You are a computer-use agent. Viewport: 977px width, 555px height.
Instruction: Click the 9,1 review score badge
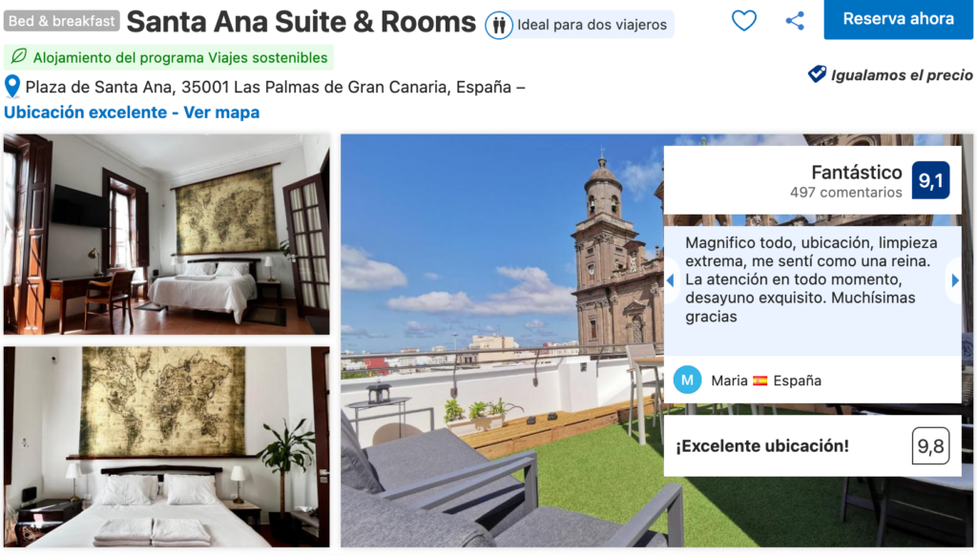pos(930,180)
